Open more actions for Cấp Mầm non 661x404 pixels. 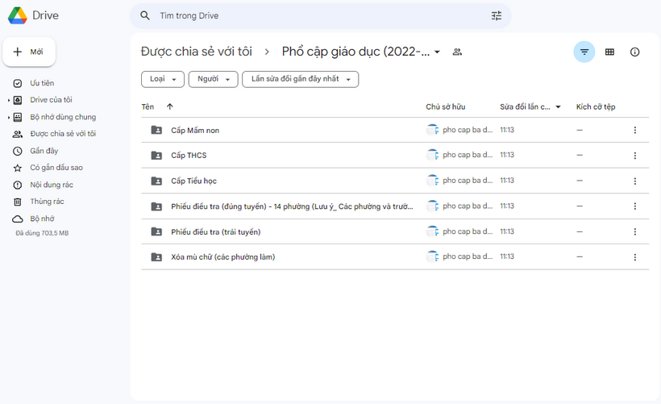(x=635, y=131)
